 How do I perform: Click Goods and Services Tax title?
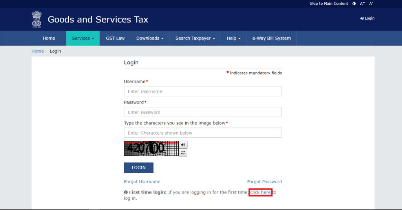click(98, 20)
